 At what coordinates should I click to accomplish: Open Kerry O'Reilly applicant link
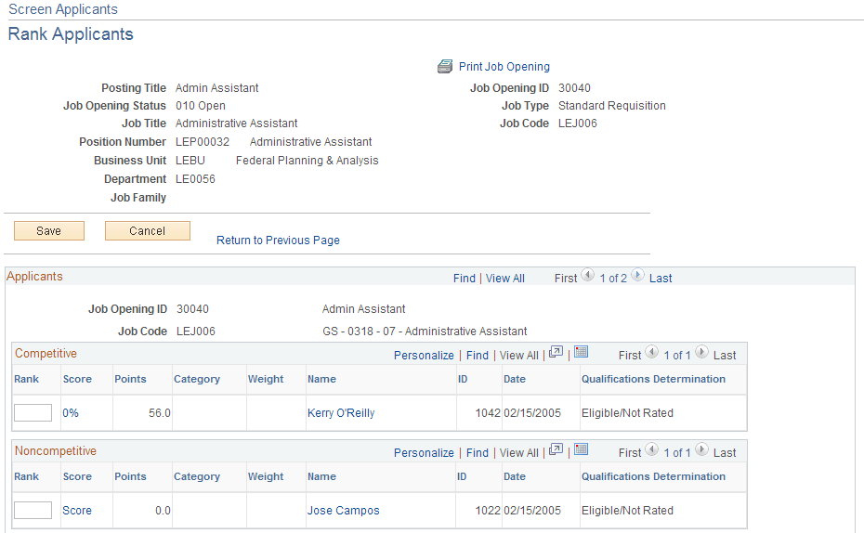point(341,413)
